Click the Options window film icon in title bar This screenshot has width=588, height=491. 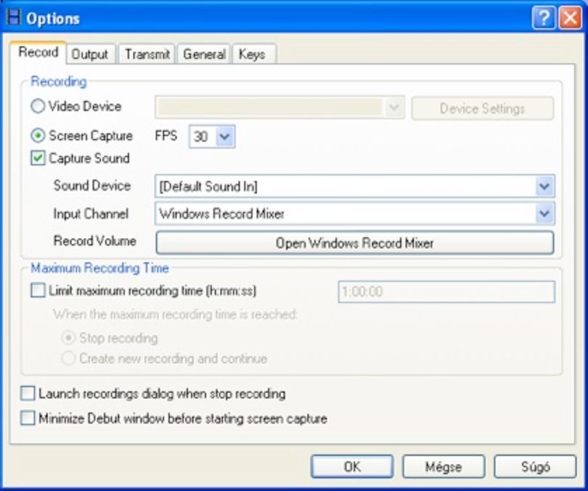[15, 17]
